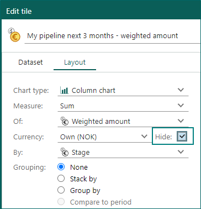The height and width of the screenshot is (209, 201).
Task: Click the Edit tile header title
Action: (19, 11)
